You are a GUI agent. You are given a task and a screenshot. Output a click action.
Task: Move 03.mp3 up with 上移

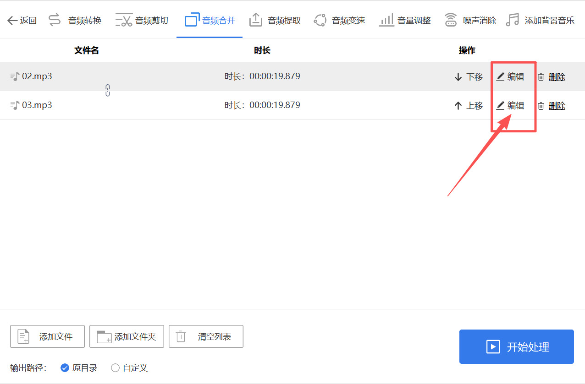click(469, 105)
